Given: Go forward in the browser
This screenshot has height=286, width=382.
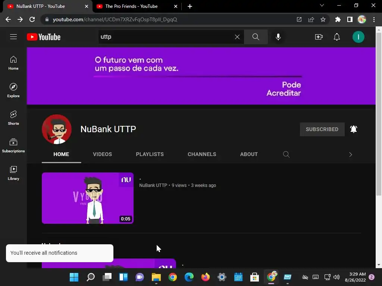Looking at the screenshot, I should tap(20, 19).
